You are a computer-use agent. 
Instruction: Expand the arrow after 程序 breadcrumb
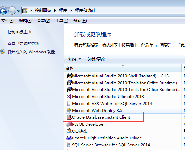tap(71, 11)
